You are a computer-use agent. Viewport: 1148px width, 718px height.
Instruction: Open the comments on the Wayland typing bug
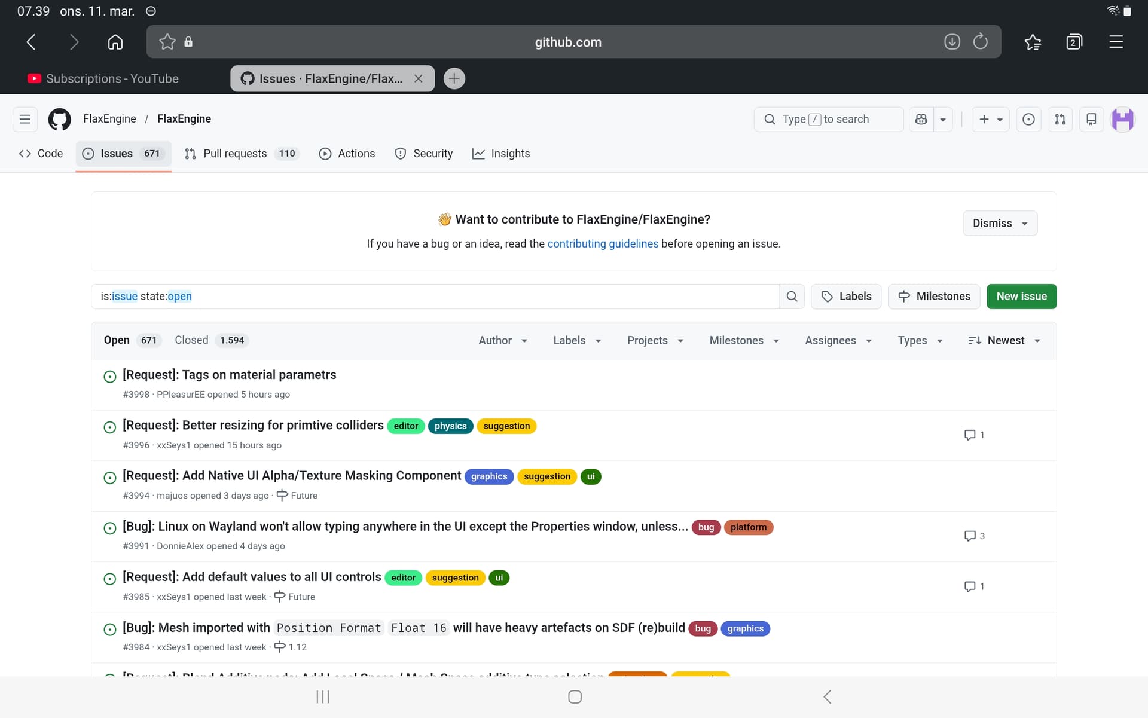(974, 536)
